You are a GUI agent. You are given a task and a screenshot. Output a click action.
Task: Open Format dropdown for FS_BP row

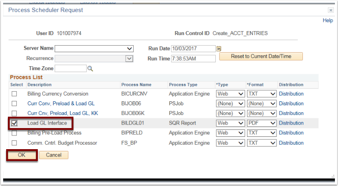[262, 143]
